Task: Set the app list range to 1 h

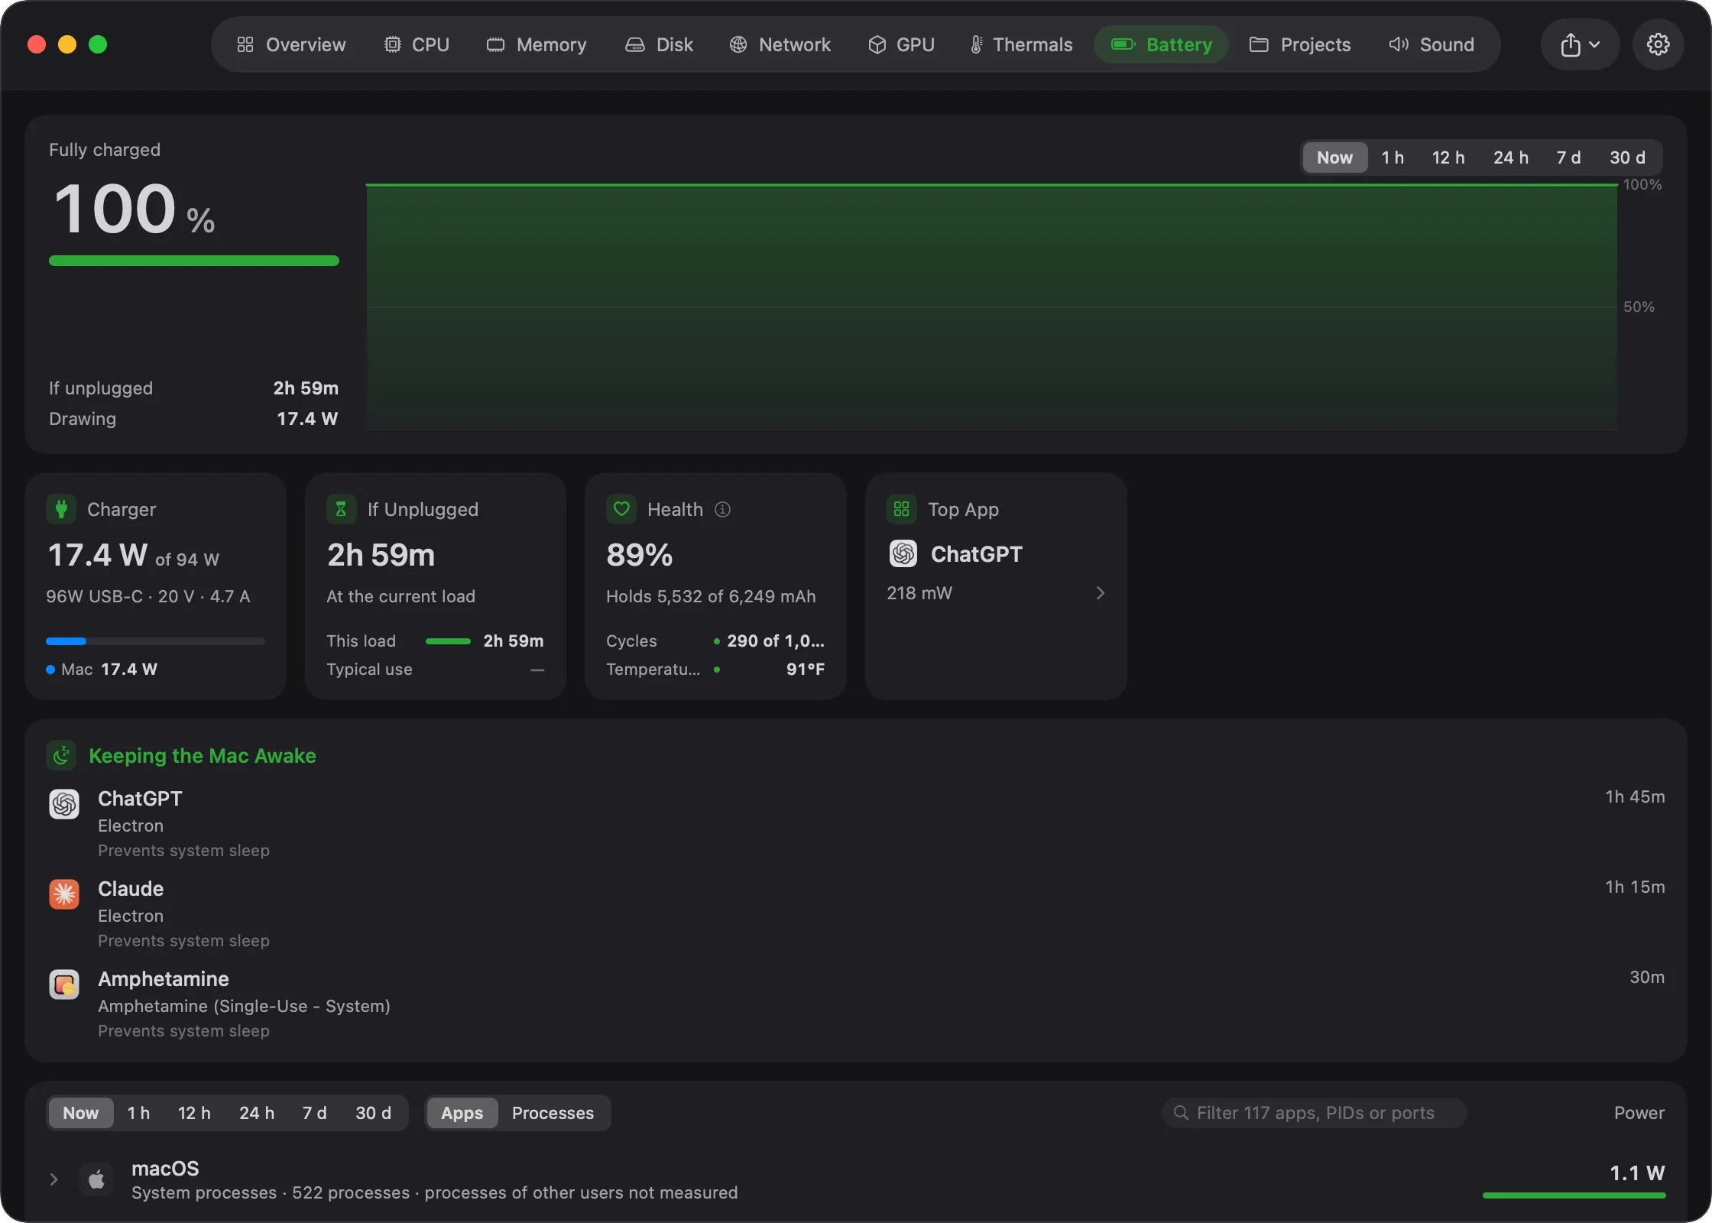Action: pos(138,1113)
